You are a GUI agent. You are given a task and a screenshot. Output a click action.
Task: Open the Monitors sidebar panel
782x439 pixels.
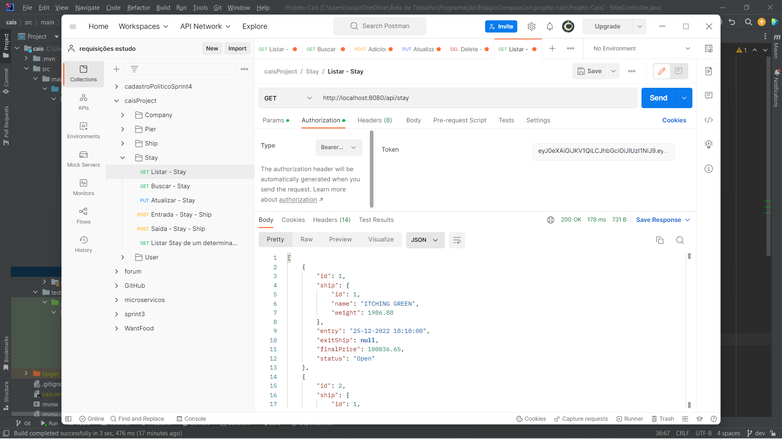83,187
